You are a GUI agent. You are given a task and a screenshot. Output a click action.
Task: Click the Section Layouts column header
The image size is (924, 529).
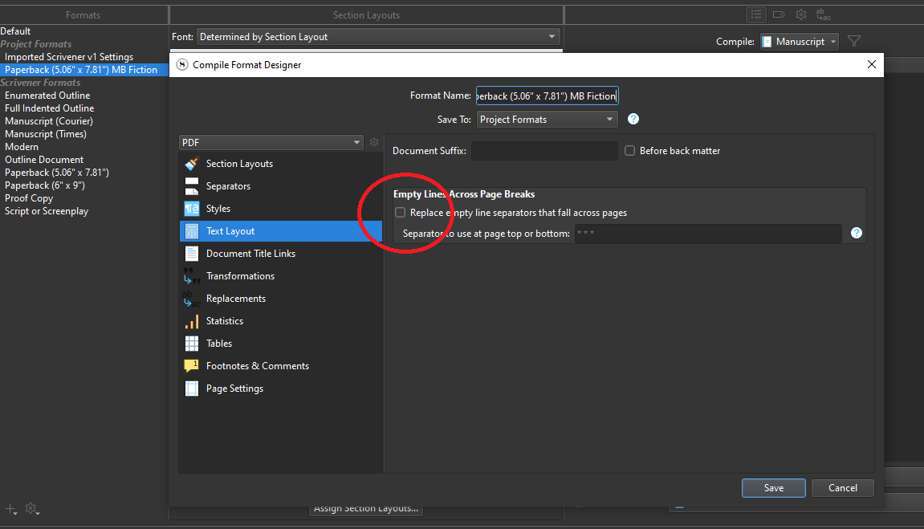coord(367,15)
